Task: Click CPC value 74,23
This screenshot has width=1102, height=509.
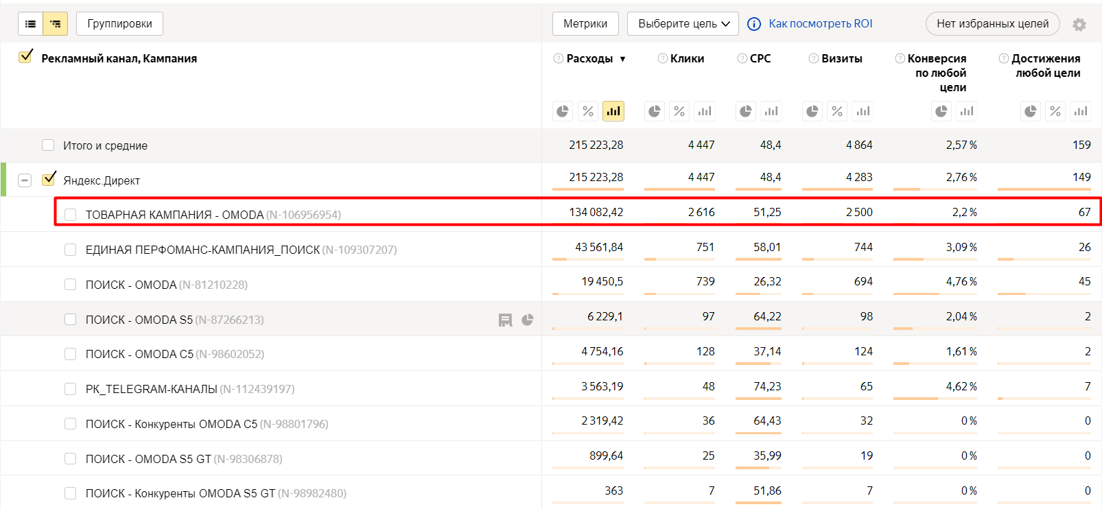Action: [767, 386]
